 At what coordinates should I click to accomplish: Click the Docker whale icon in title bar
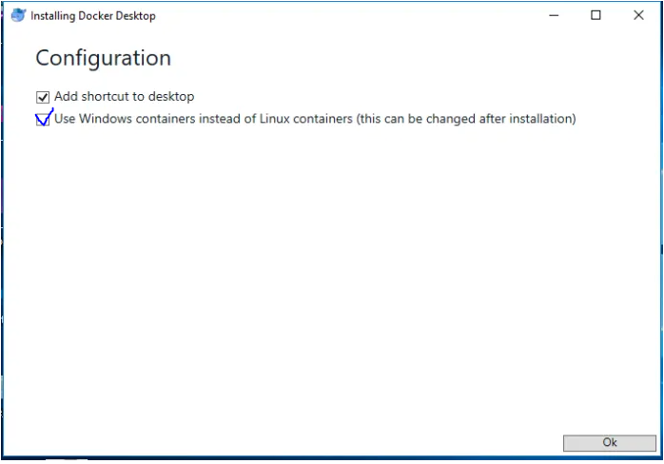[x=18, y=15]
